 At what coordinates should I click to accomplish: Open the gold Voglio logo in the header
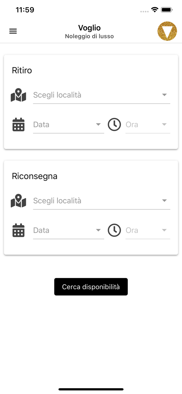pyautogui.click(x=167, y=31)
